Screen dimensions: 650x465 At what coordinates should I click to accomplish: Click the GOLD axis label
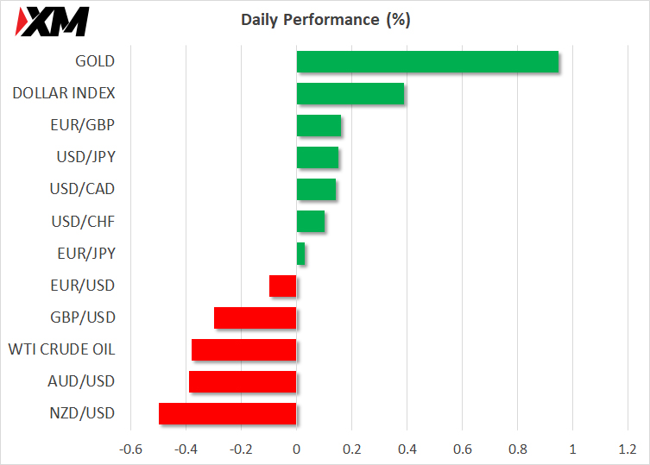coord(95,61)
